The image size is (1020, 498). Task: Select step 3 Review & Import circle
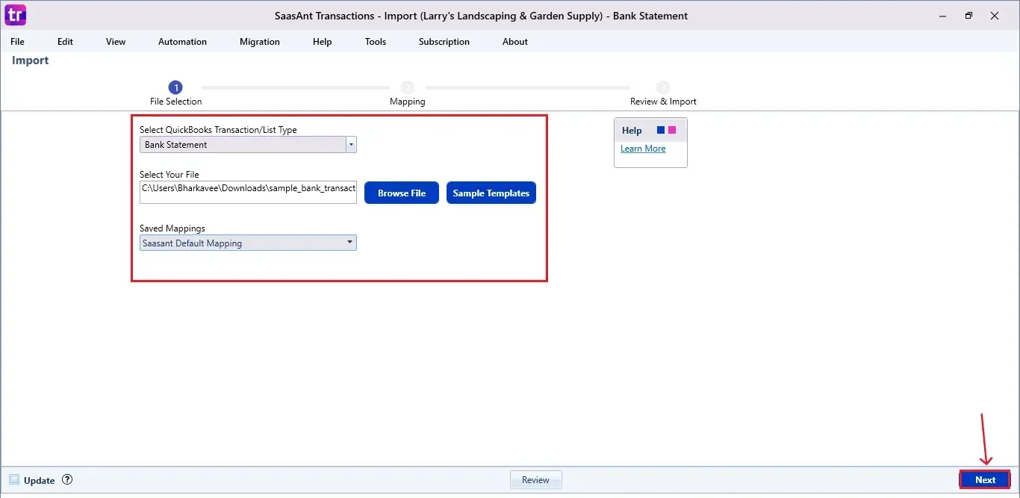(x=662, y=87)
